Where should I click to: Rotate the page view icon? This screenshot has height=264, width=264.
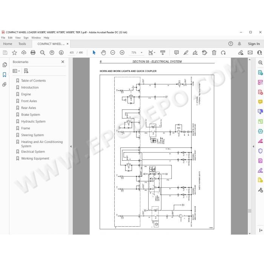(223, 53)
